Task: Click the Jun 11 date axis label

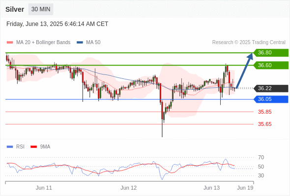Action: [44, 188]
